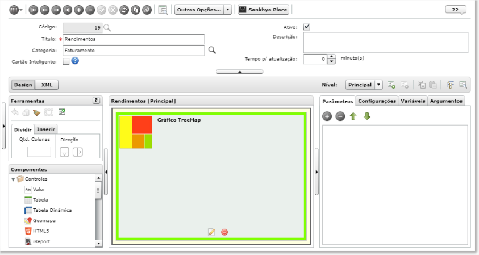Switch editor to XML mode
The image size is (479, 255).
coord(47,85)
